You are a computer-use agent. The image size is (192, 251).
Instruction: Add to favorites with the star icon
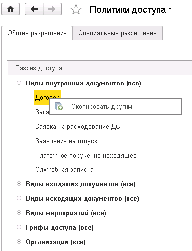point(76,9)
